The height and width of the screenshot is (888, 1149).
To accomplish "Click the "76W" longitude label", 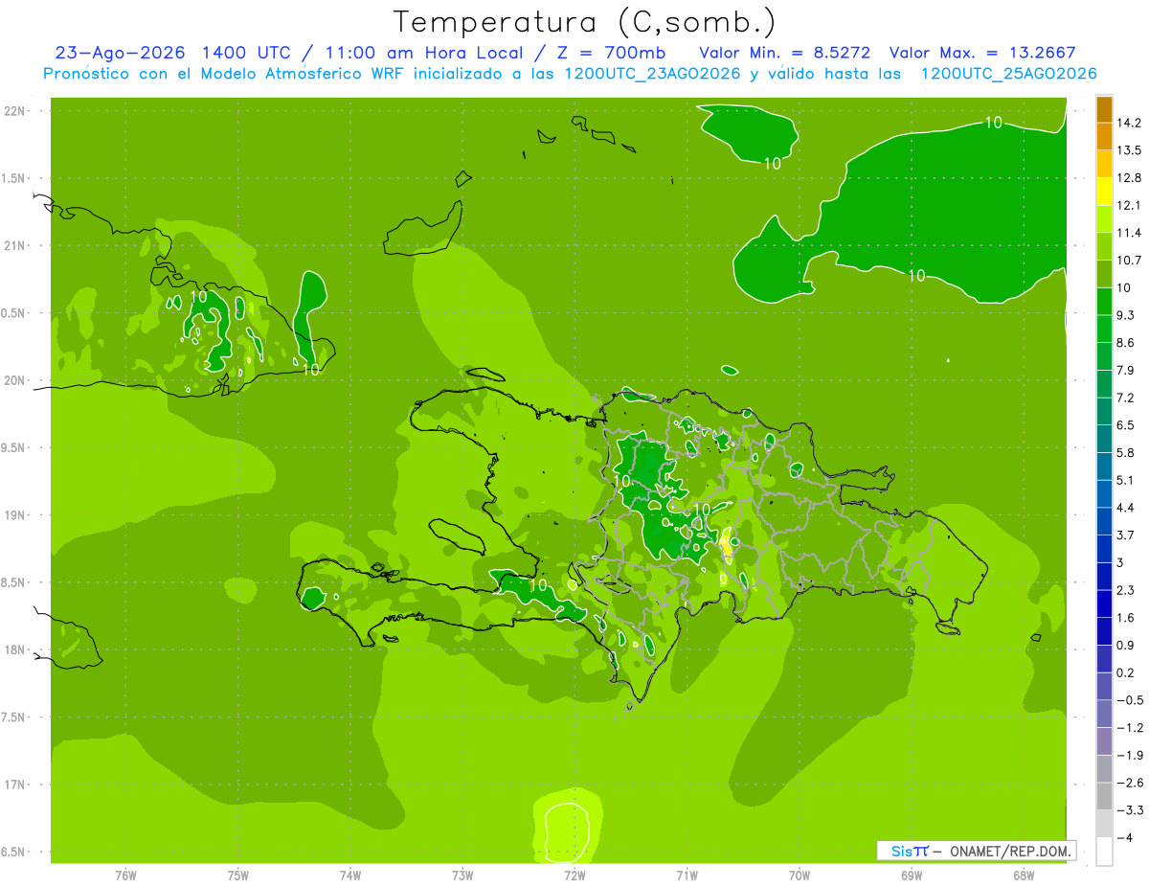I will tap(125, 875).
